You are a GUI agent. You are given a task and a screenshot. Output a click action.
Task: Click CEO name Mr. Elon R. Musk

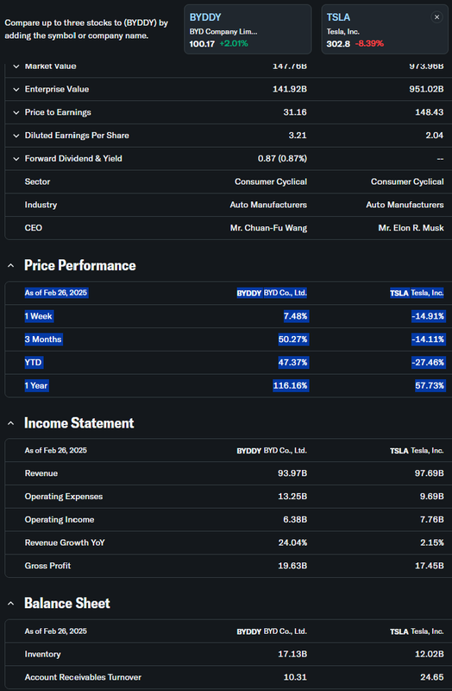coord(411,228)
